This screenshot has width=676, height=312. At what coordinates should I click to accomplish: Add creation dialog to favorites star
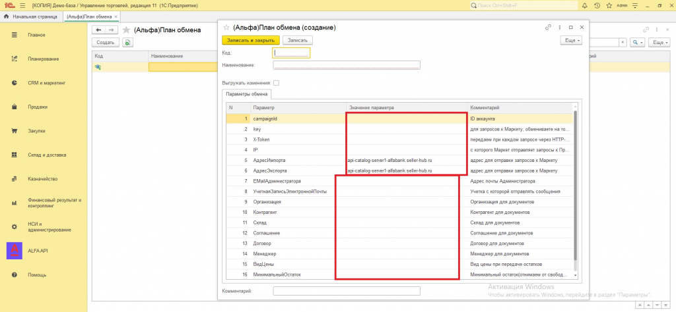[226, 27]
